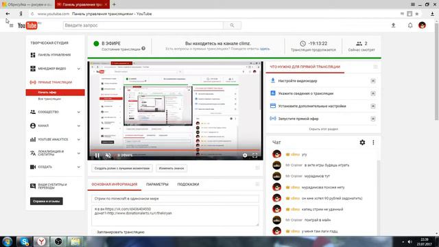Viewport: 439px width, 247px height.
Task: Click the Canal account icon in sidebar
Action: [33, 126]
